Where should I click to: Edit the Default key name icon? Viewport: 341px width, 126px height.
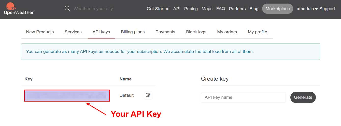148,95
